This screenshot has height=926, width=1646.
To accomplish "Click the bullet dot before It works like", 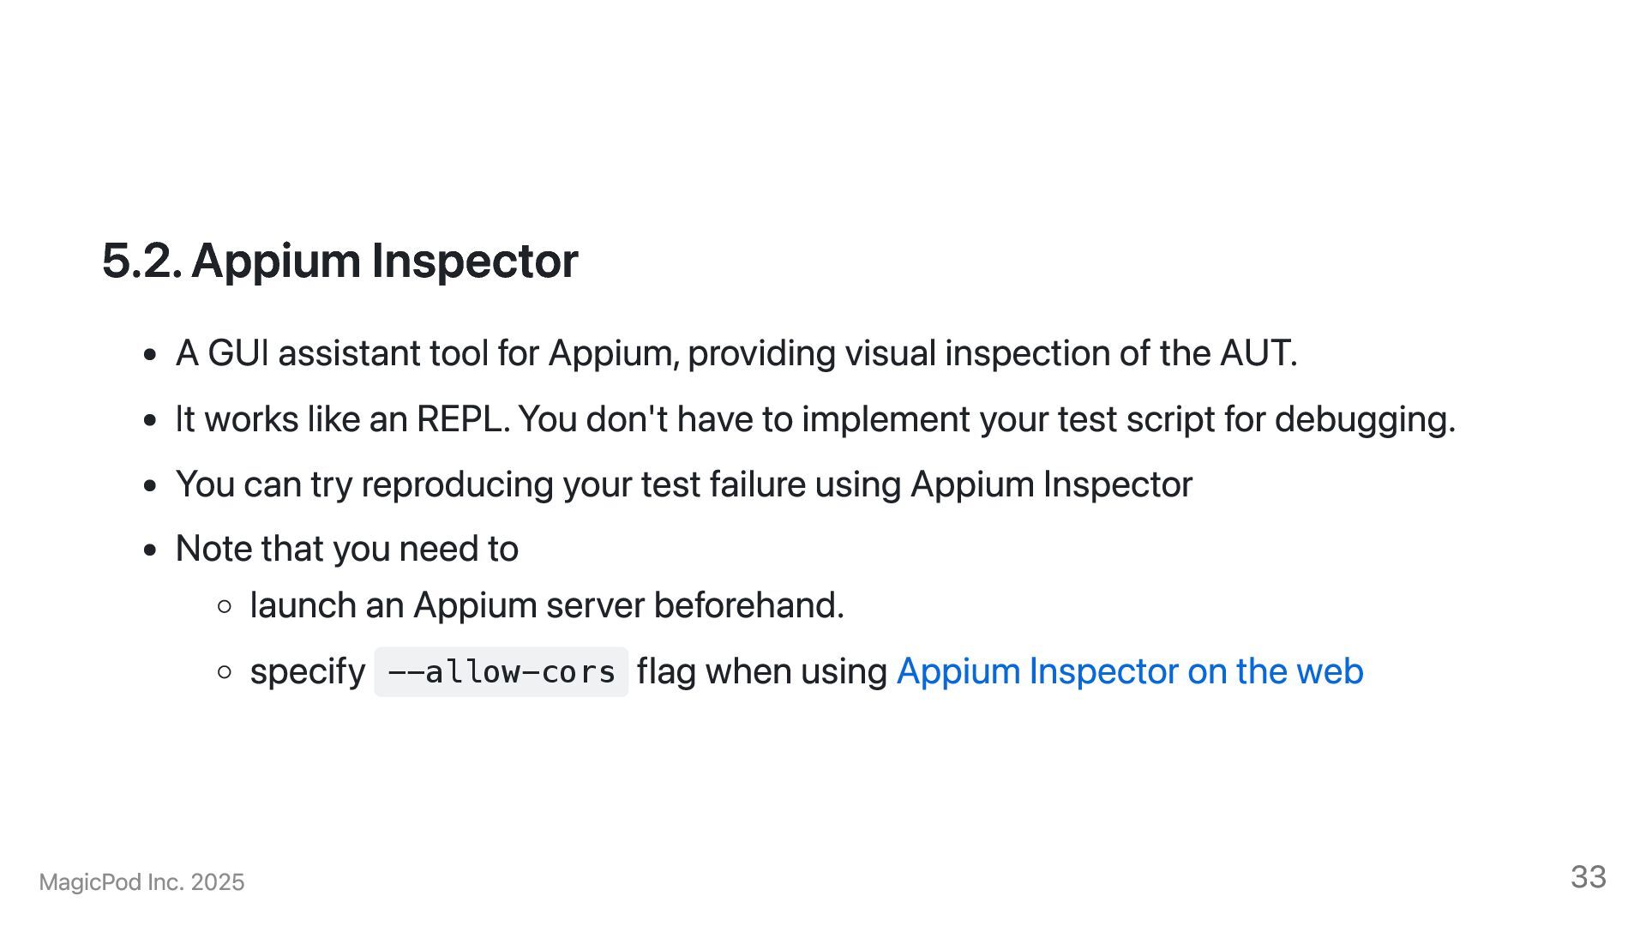I will pos(151,420).
